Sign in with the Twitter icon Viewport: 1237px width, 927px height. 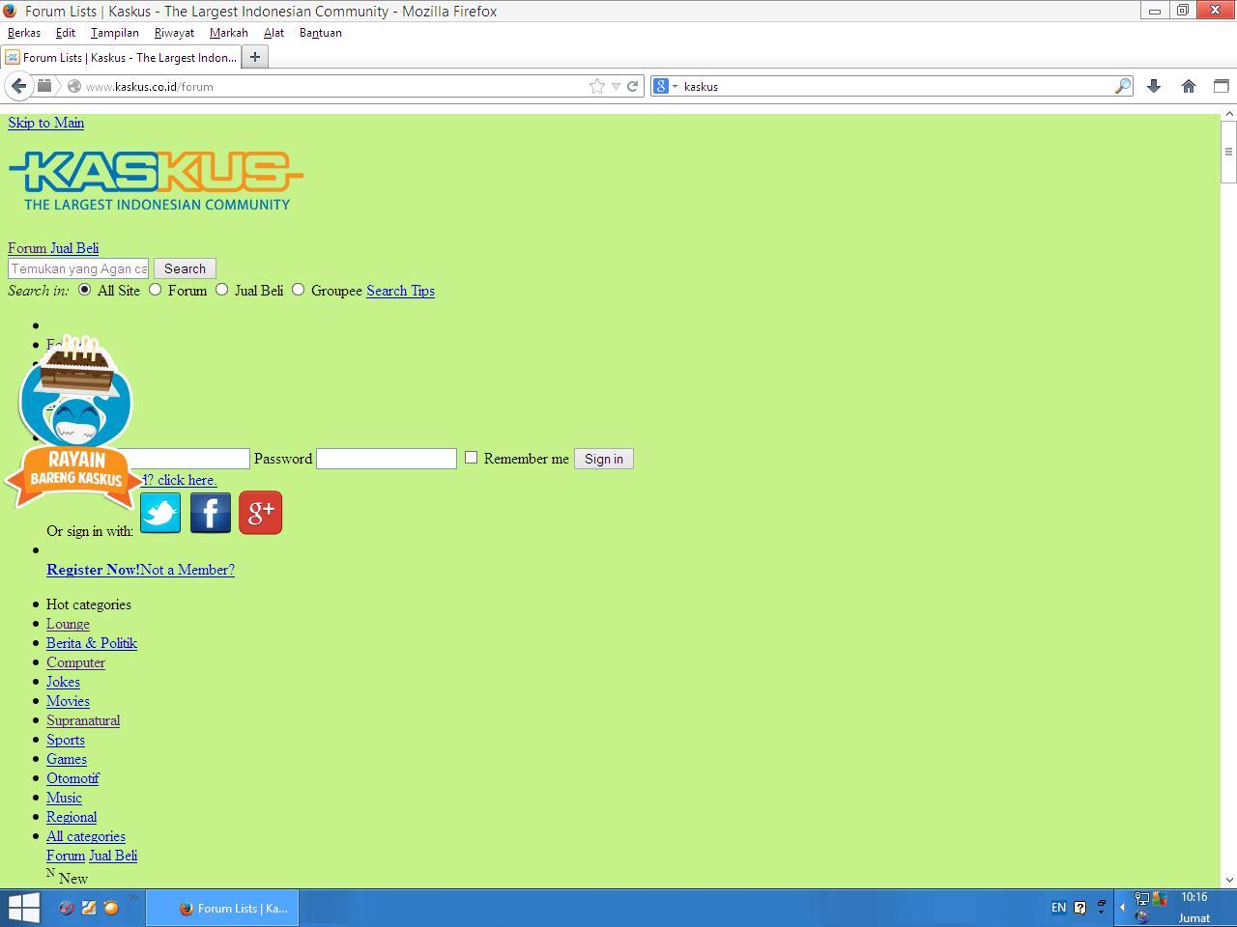click(160, 513)
